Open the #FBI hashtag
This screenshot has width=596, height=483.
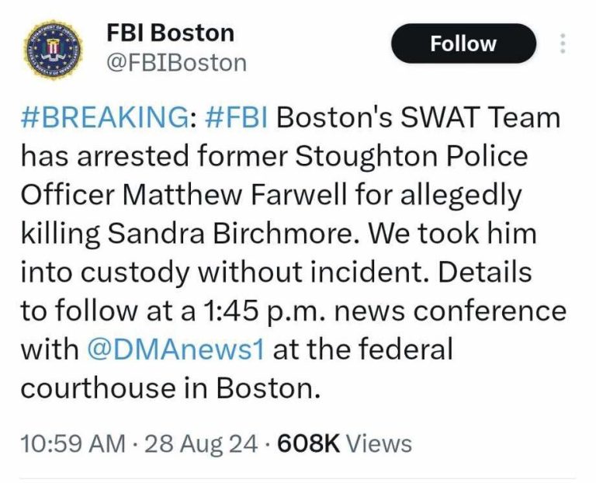click(x=237, y=117)
